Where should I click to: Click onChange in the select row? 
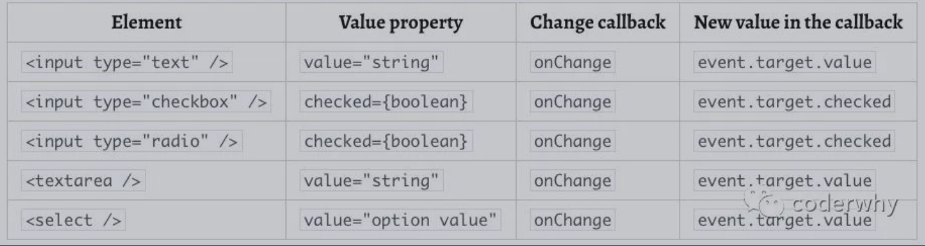tap(573, 220)
